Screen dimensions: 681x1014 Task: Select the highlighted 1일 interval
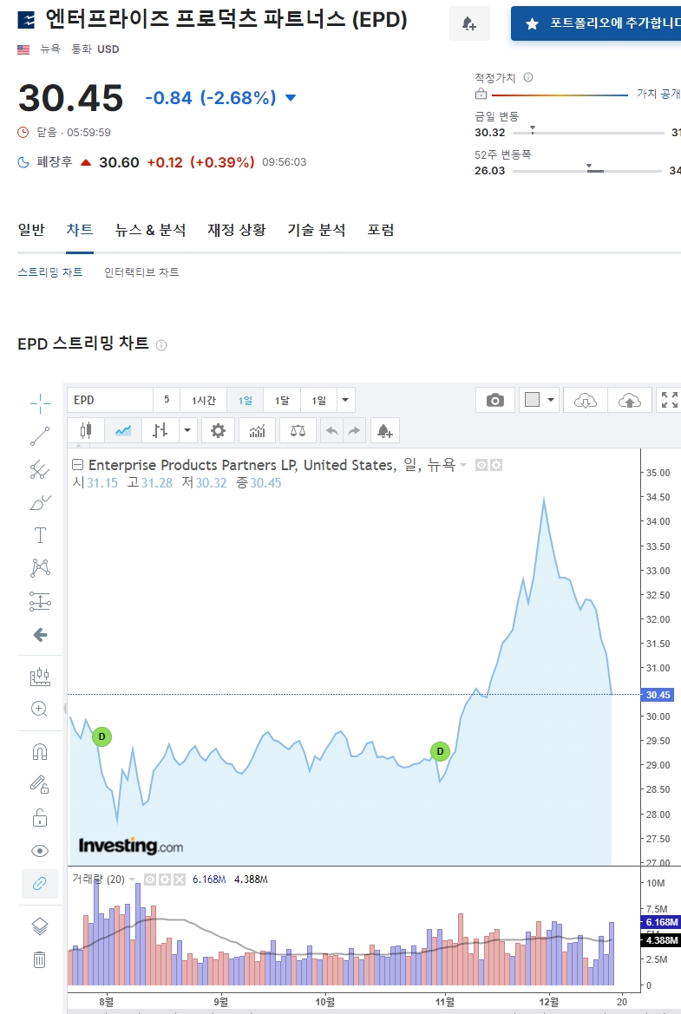pos(245,400)
